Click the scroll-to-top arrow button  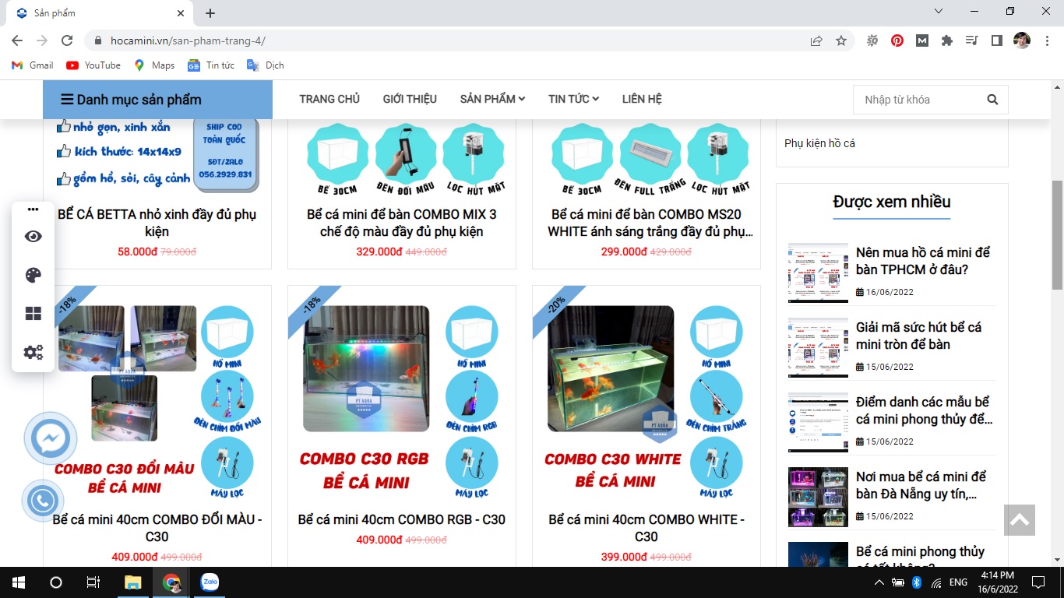point(1019,520)
